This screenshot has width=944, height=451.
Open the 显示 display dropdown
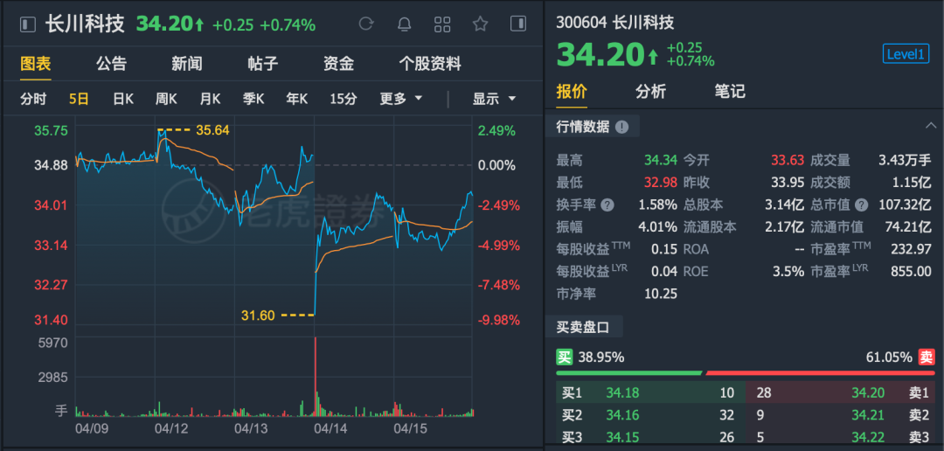tap(494, 99)
